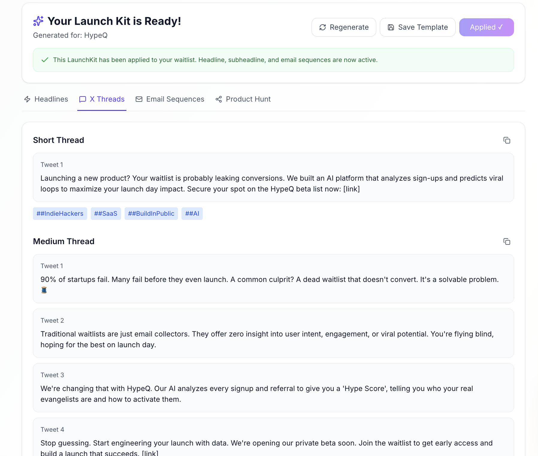
Task: Click 'Generated for: HypeQ' subtitle
Action: click(70, 35)
